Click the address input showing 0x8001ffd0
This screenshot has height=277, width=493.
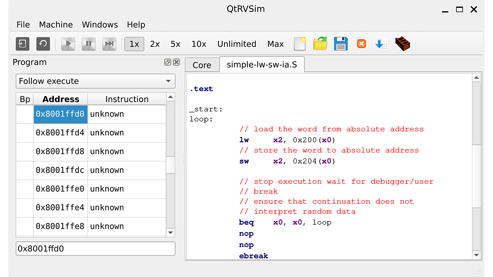(95, 249)
